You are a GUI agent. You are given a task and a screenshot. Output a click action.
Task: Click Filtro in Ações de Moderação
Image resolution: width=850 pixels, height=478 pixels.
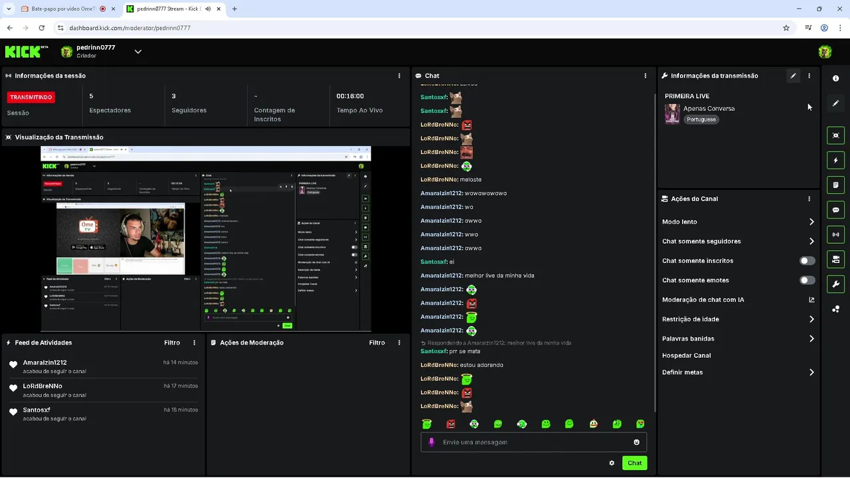377,343
